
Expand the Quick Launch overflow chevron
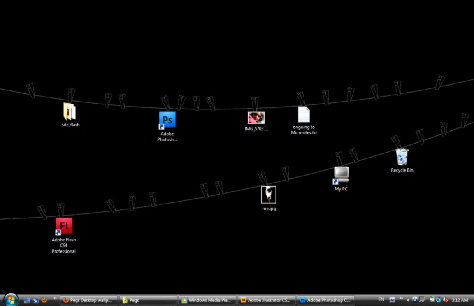(55, 299)
